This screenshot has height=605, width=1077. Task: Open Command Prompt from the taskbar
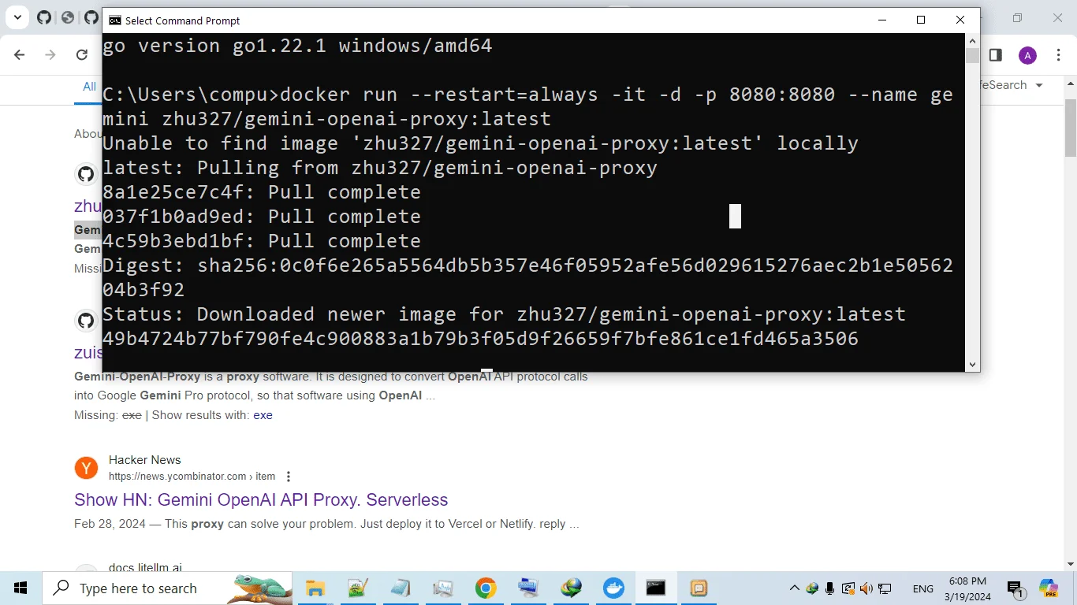pos(656,588)
